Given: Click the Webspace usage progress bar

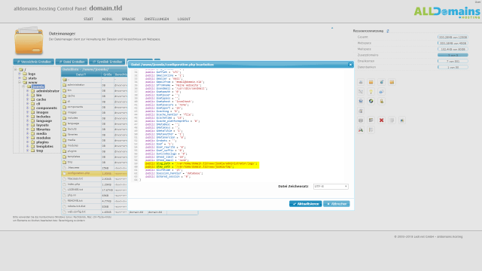Looking at the screenshot, I should [453, 43].
